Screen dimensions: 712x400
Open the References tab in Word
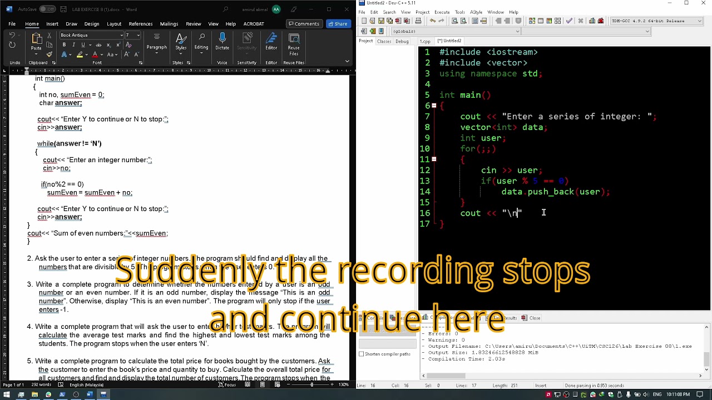[140, 24]
